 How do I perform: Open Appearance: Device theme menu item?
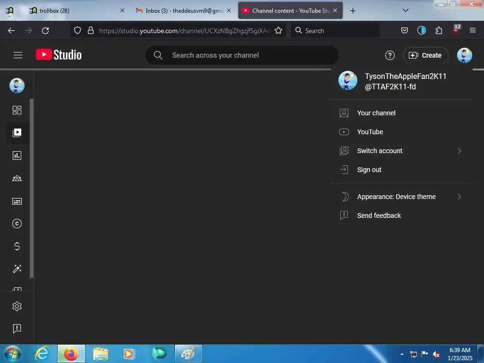click(x=402, y=197)
